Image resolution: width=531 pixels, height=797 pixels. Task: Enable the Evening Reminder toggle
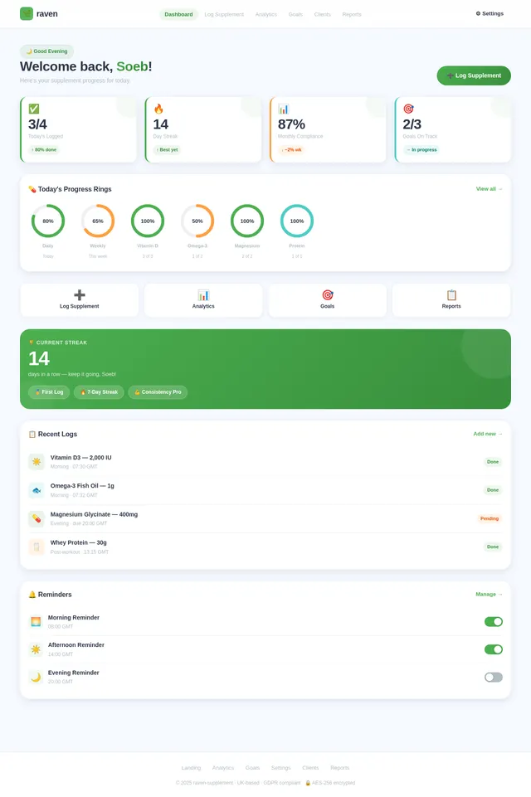pos(494,677)
